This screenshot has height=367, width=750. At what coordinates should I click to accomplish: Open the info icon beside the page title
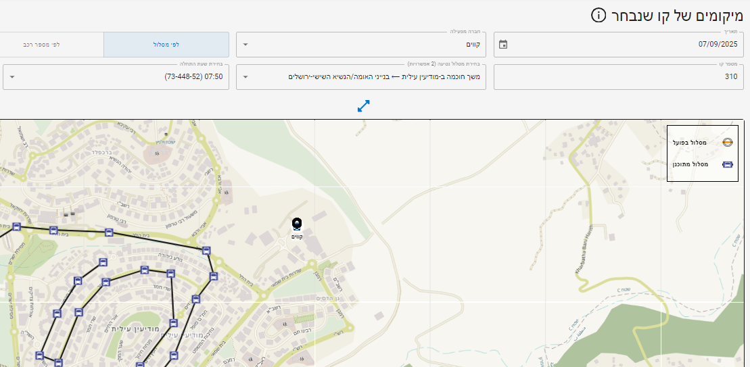click(x=599, y=16)
